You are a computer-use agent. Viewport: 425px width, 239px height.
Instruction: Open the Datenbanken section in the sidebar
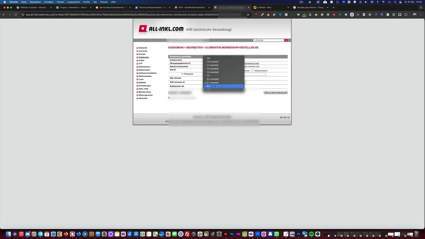(144, 67)
